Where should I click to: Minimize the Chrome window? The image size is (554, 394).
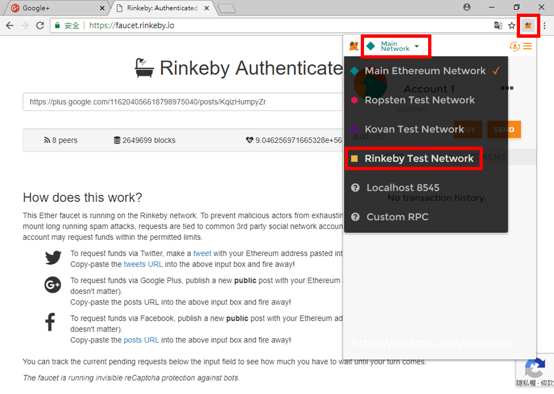[x=492, y=7]
